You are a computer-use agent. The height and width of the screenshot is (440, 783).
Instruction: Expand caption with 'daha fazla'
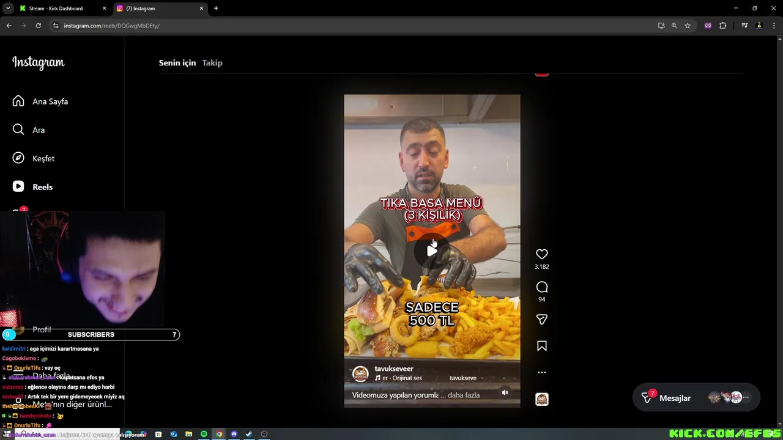click(464, 395)
